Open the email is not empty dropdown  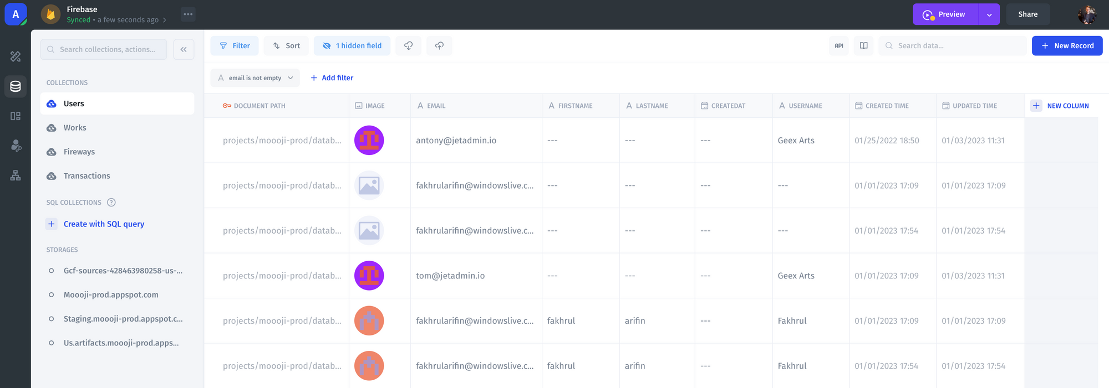[x=255, y=78]
